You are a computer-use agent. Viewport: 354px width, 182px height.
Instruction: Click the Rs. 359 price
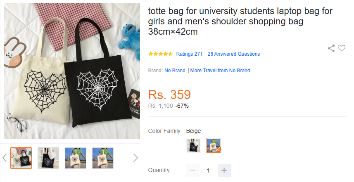coord(169,95)
